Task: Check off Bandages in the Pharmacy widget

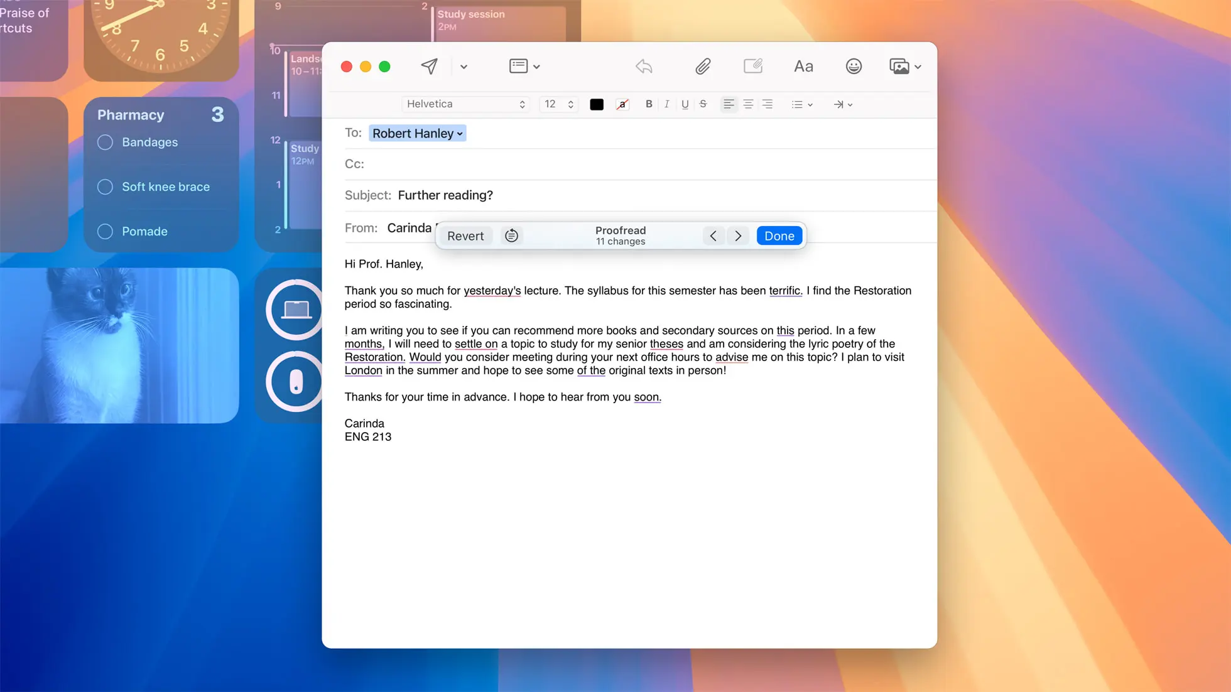Action: tap(105, 142)
